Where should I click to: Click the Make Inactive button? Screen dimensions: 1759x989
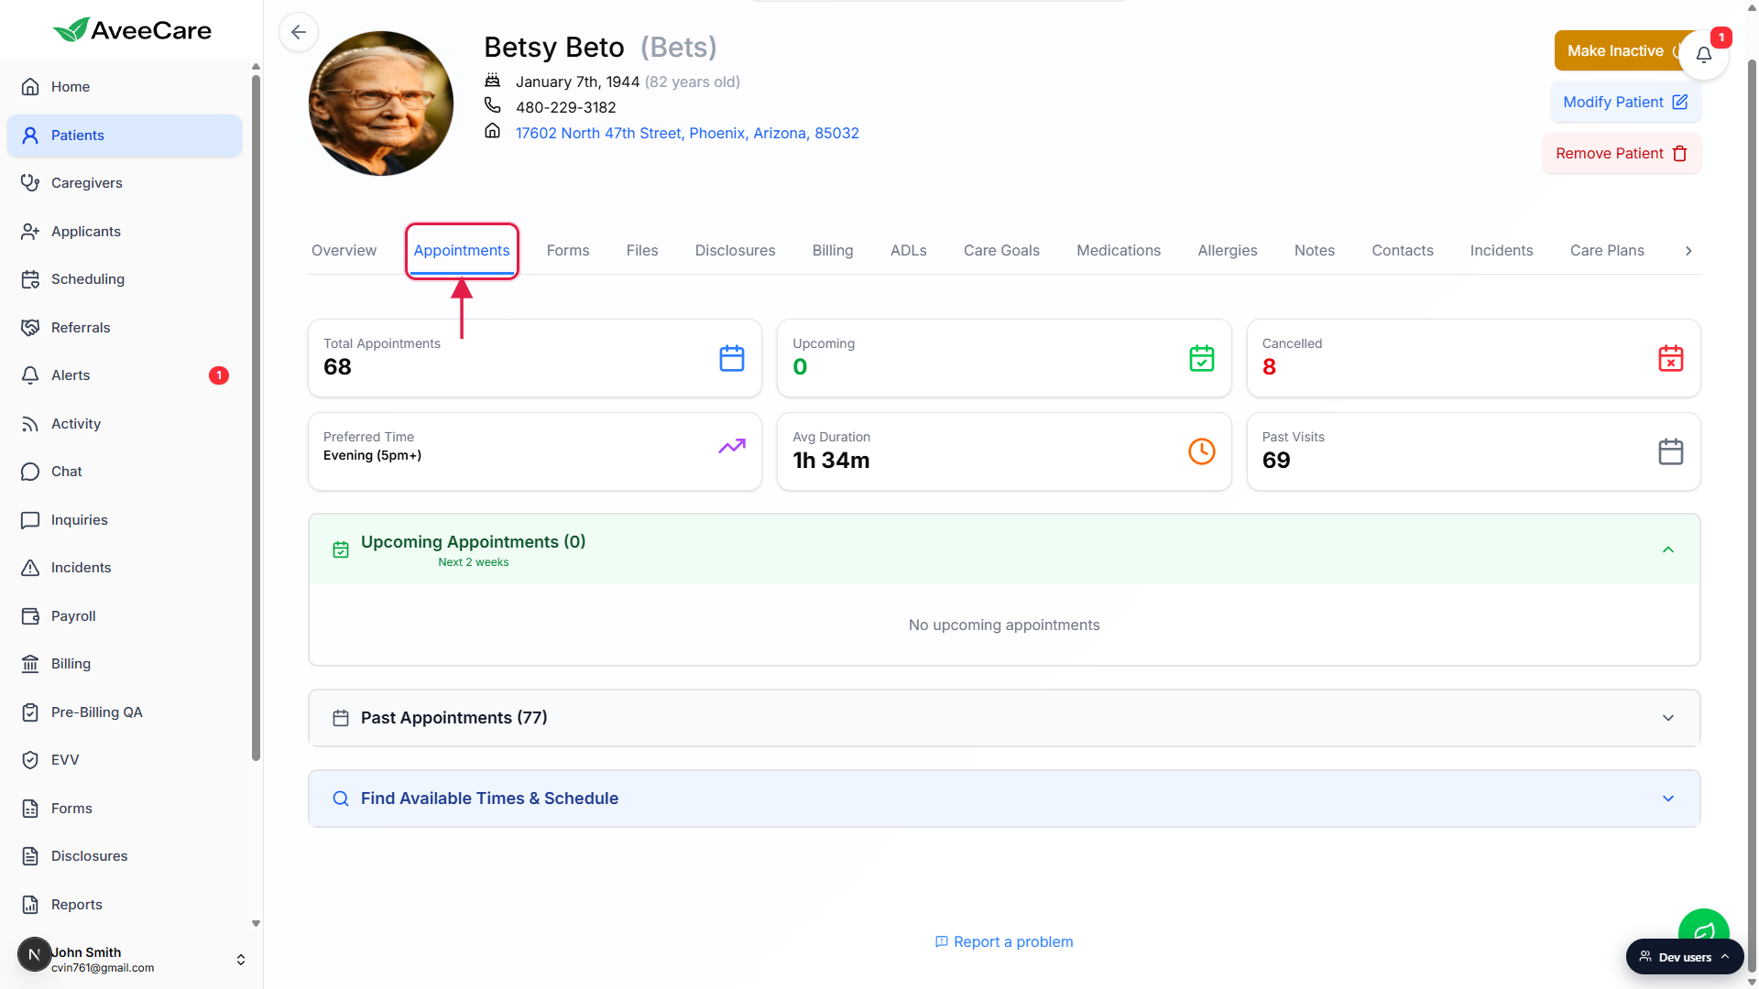tap(1618, 51)
